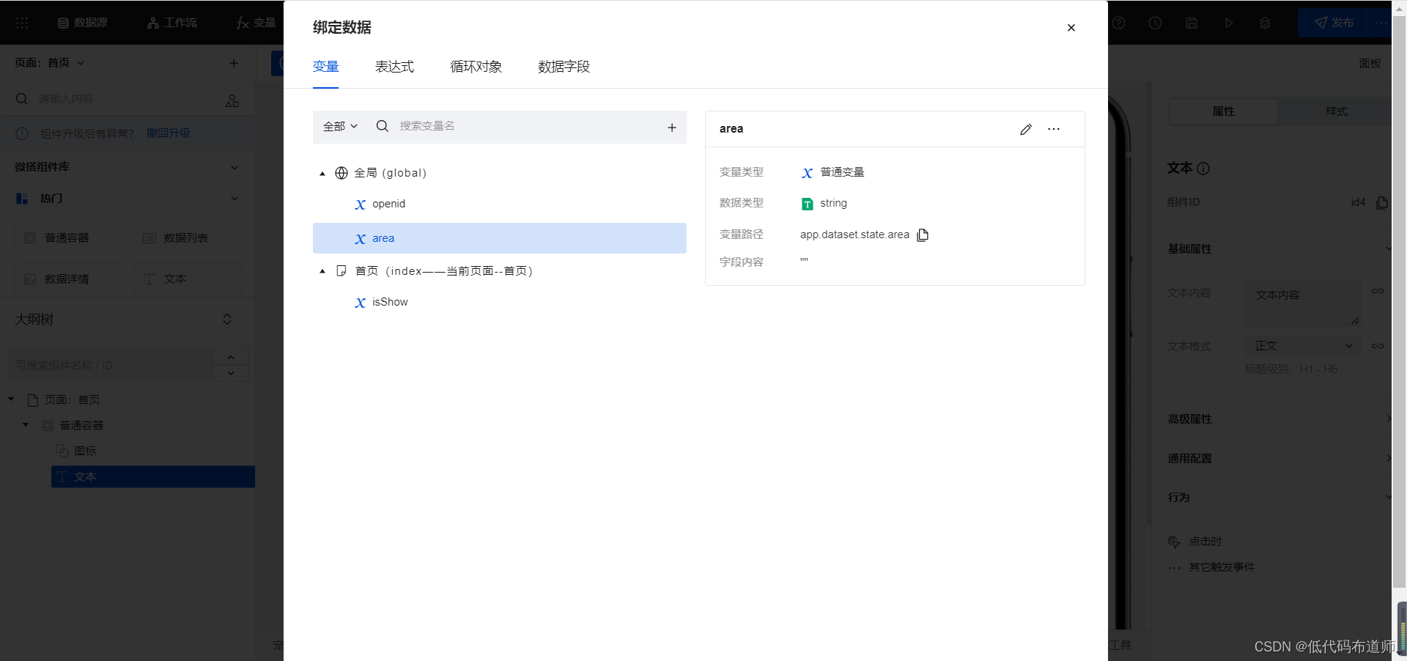This screenshot has height=661, width=1407.
Task: Switch to the 属性 tab
Action: [x=1223, y=111]
